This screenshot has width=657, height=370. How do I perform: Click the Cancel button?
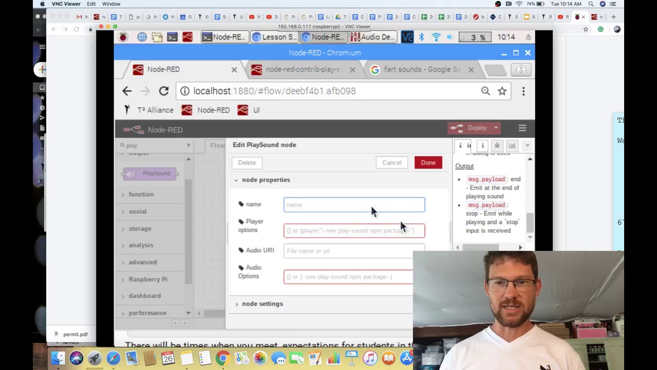[392, 162]
